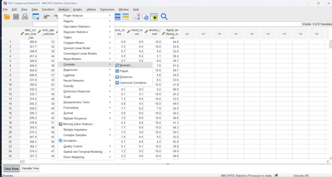Viewport: 332px width, 177px height.
Task: Open the View menu
Action: click(24, 10)
